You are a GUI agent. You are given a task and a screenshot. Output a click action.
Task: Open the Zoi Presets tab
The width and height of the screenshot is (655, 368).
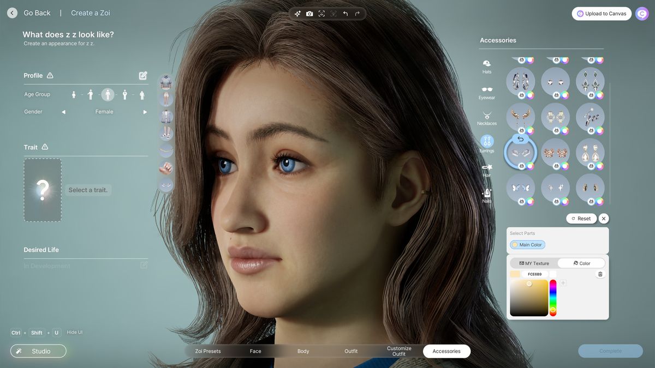click(x=207, y=351)
